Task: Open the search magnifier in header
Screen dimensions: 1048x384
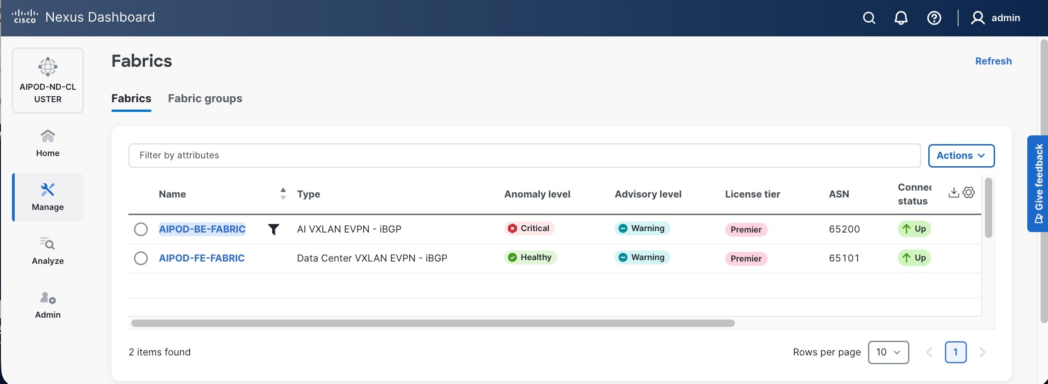Action: point(869,18)
